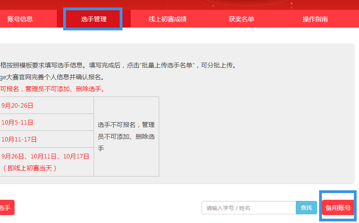The image size is (359, 223).
Task: Click the 请输入学号 / 姓名 search field
Action: point(248,208)
